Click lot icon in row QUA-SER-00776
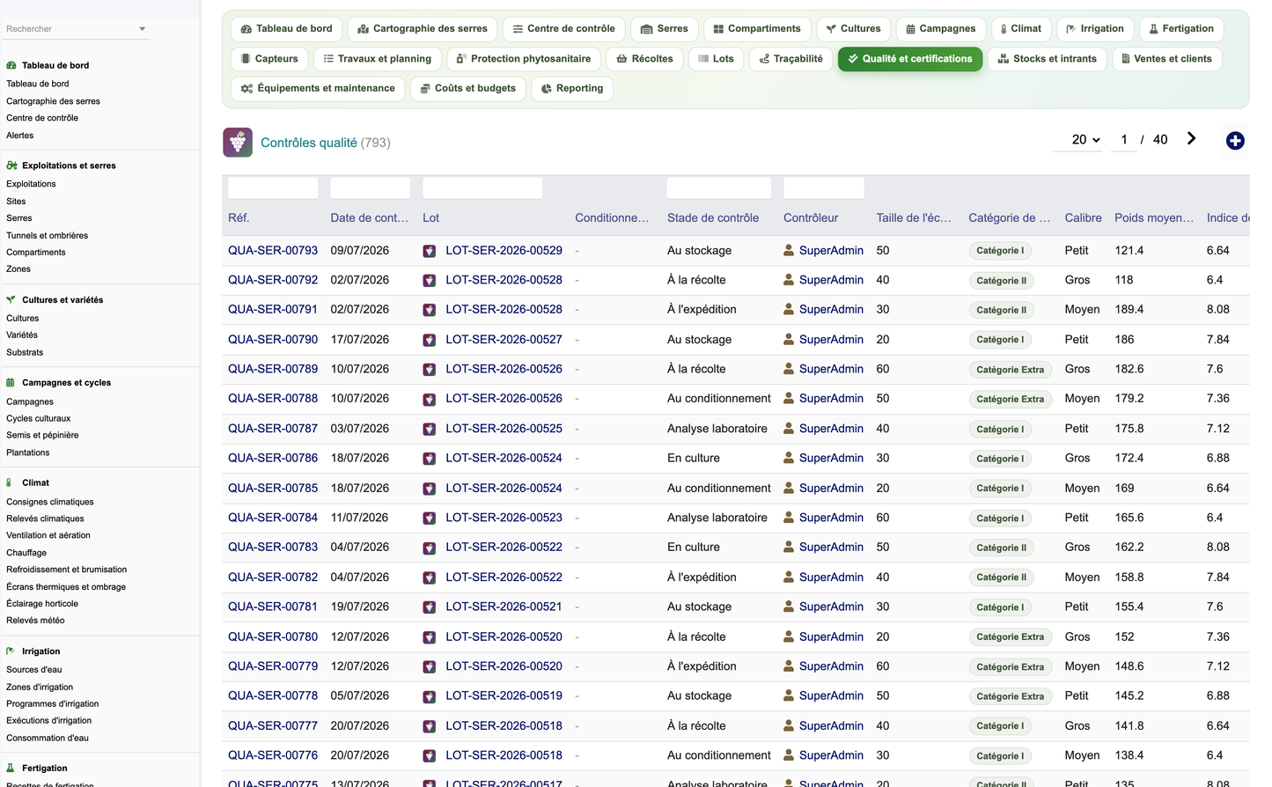 coord(429,755)
